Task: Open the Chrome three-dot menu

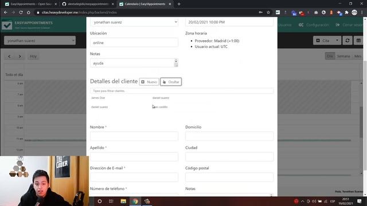Action: click(x=362, y=13)
